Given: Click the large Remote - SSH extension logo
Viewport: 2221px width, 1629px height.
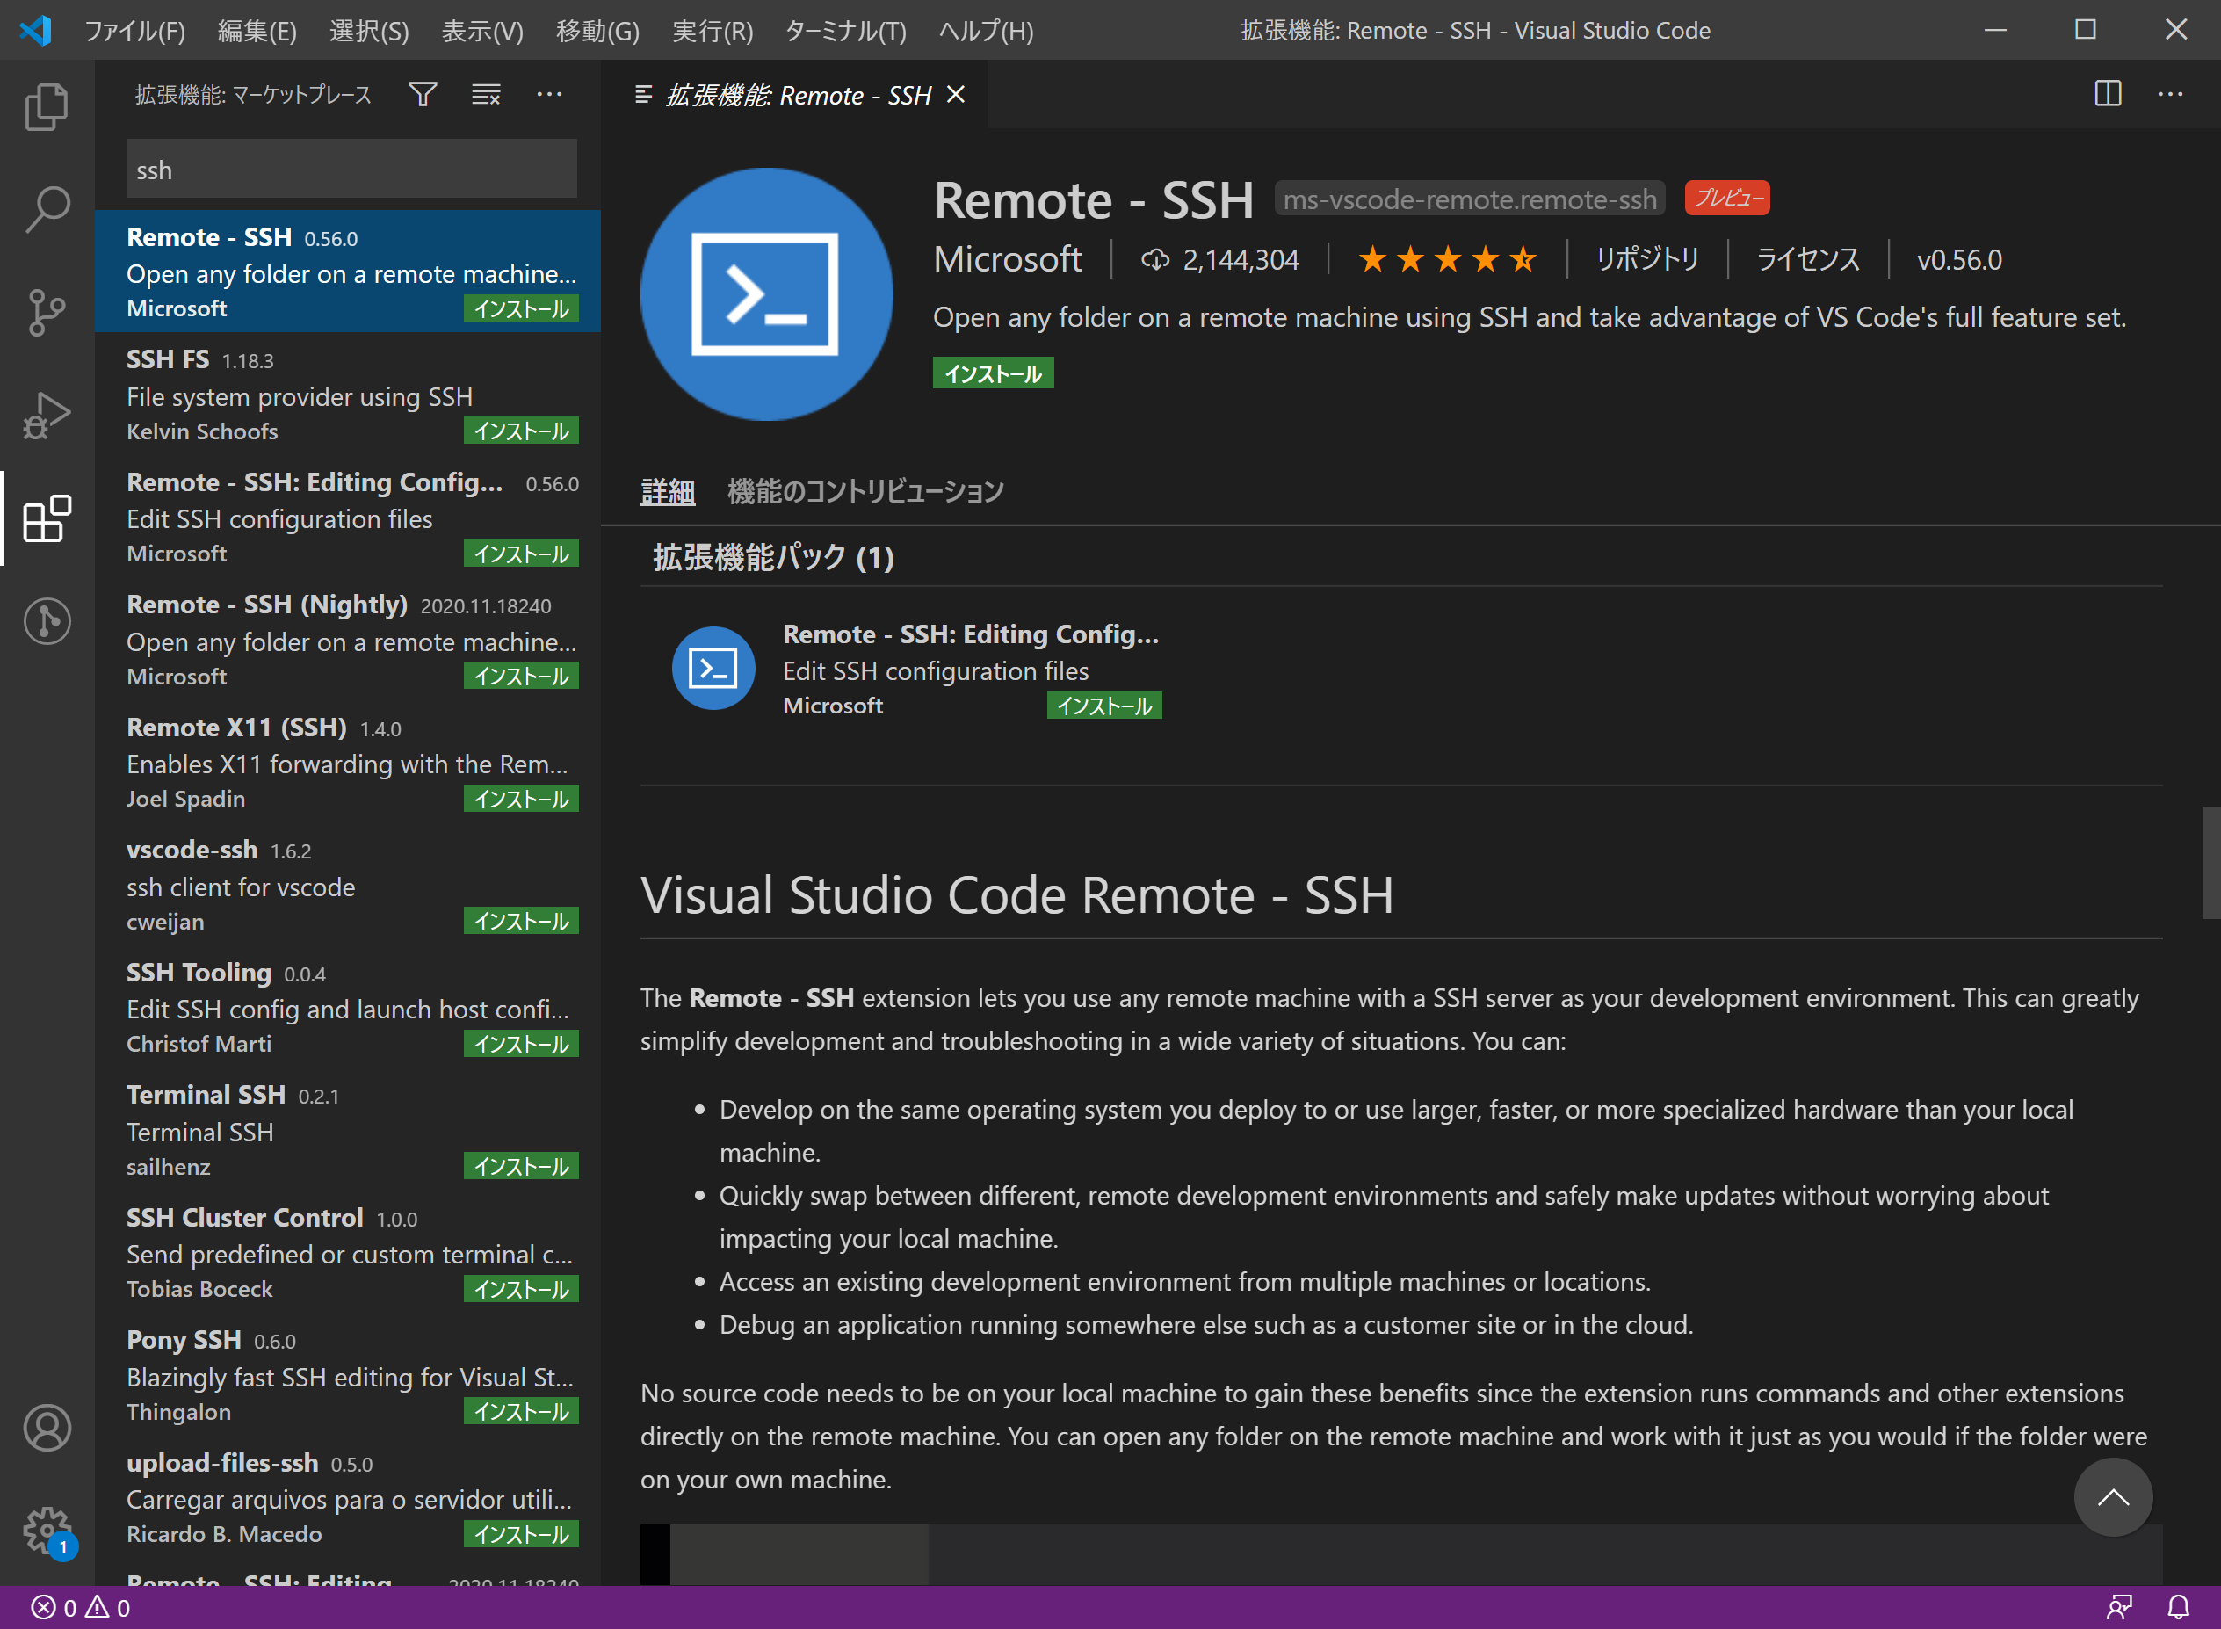Looking at the screenshot, I should click(x=767, y=293).
